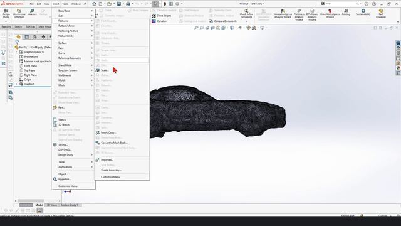Open the Tools menu

click(x=65, y=4)
